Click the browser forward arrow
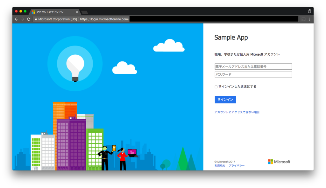This screenshot has width=326, height=188. pos(23,19)
